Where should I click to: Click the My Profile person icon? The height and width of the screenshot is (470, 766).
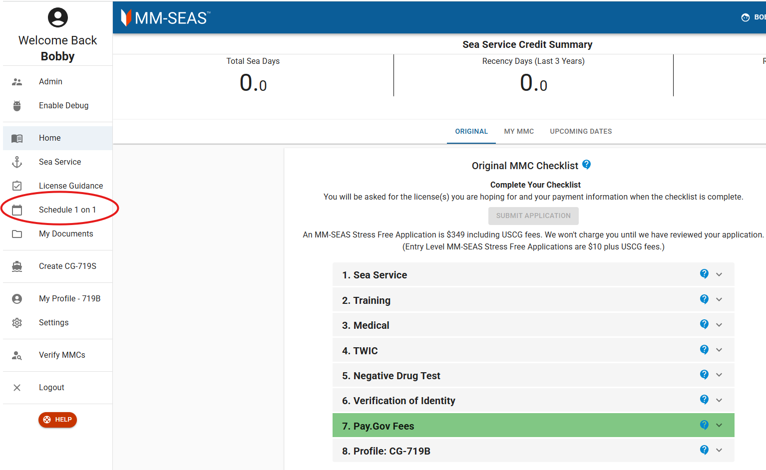(x=17, y=299)
